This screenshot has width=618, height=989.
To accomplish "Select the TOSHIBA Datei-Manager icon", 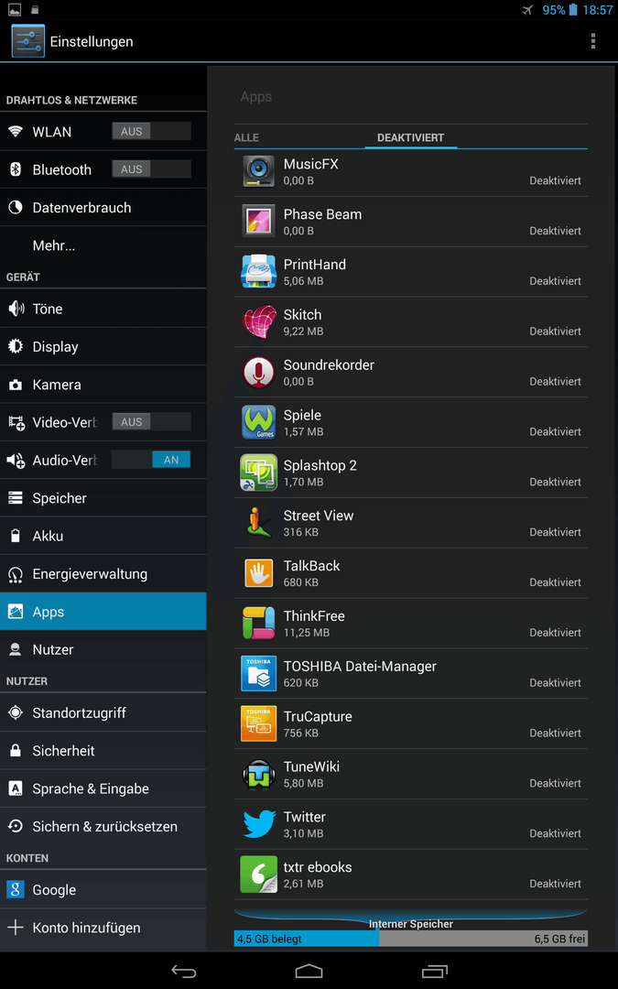I will 258,673.
